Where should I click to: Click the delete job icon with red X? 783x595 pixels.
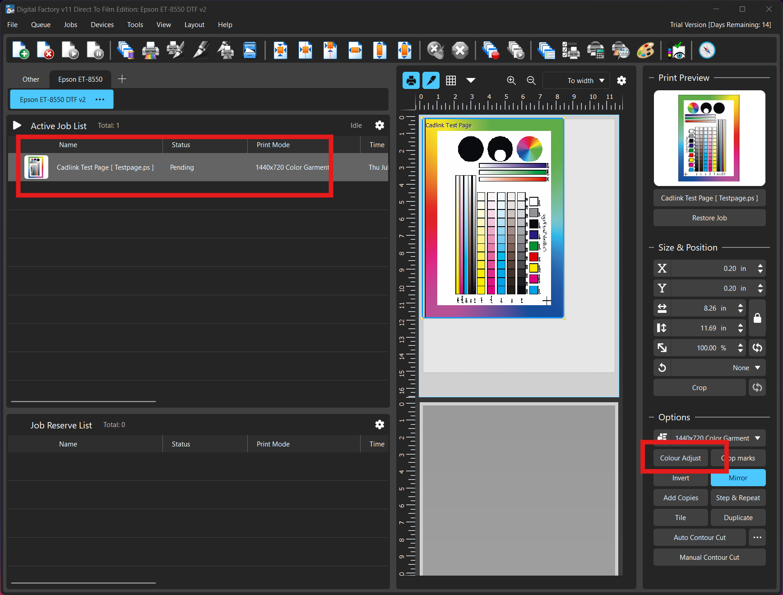[x=45, y=50]
